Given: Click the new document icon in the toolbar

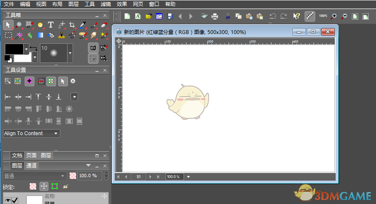Looking at the screenshot, I should [127, 16].
